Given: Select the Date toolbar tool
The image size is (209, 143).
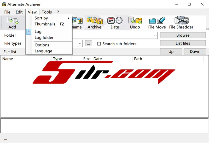Looking at the screenshot, I should coord(115,23).
